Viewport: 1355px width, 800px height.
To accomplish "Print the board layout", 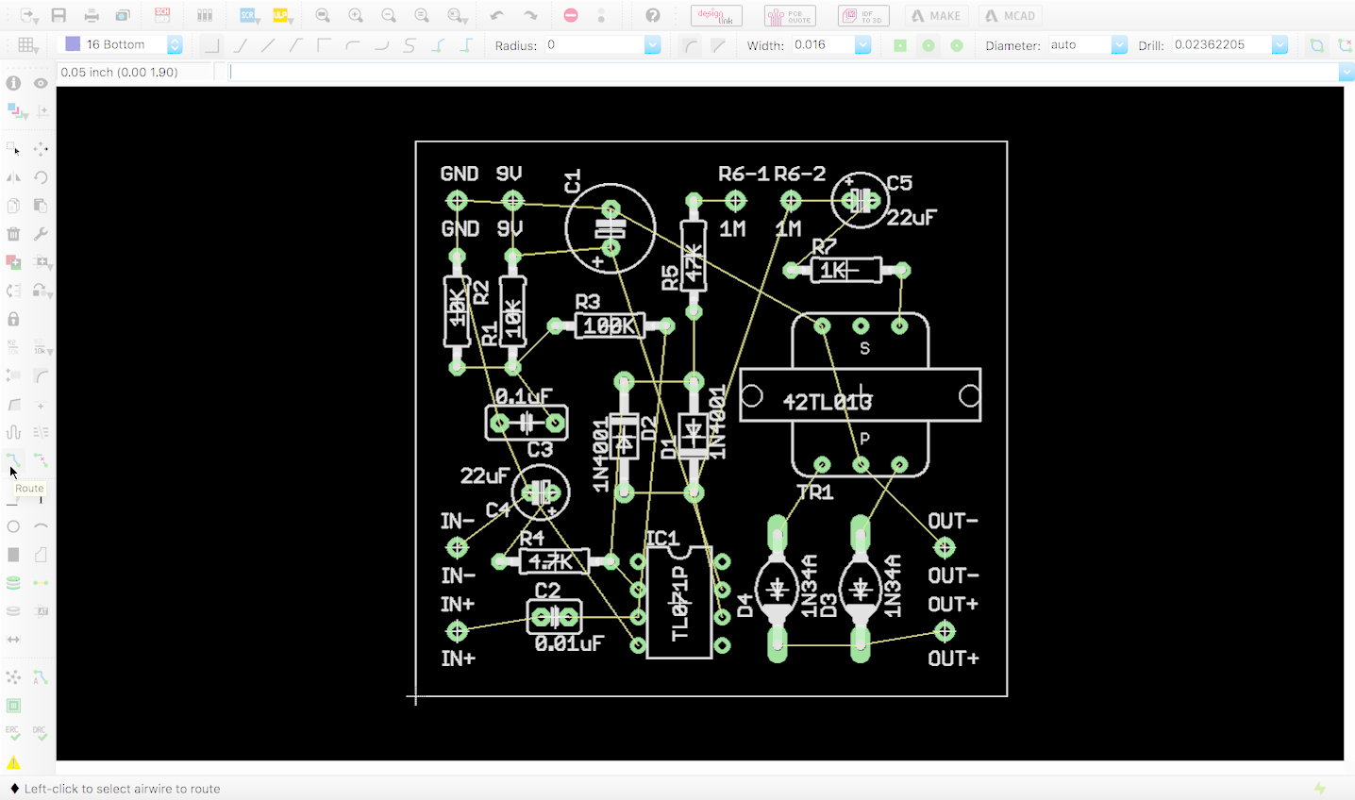I will pyautogui.click(x=92, y=15).
